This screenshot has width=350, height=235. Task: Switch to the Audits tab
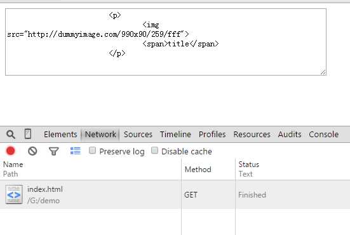pos(290,135)
